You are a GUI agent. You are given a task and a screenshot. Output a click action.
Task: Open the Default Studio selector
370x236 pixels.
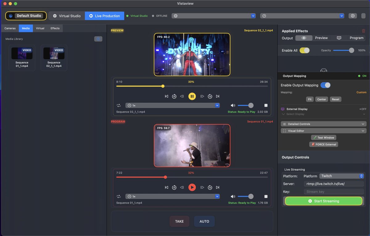pyautogui.click(x=26, y=16)
